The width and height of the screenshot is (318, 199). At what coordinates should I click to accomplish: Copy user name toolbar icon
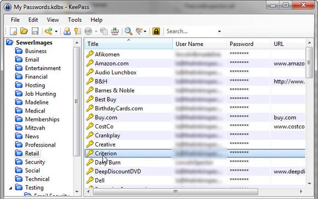pos(67,31)
